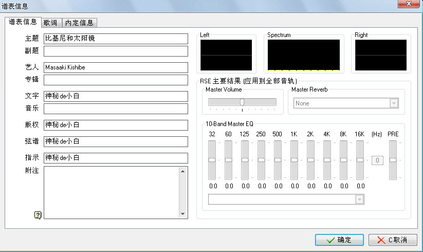Click the 8K EQ band slider

coord(344,160)
